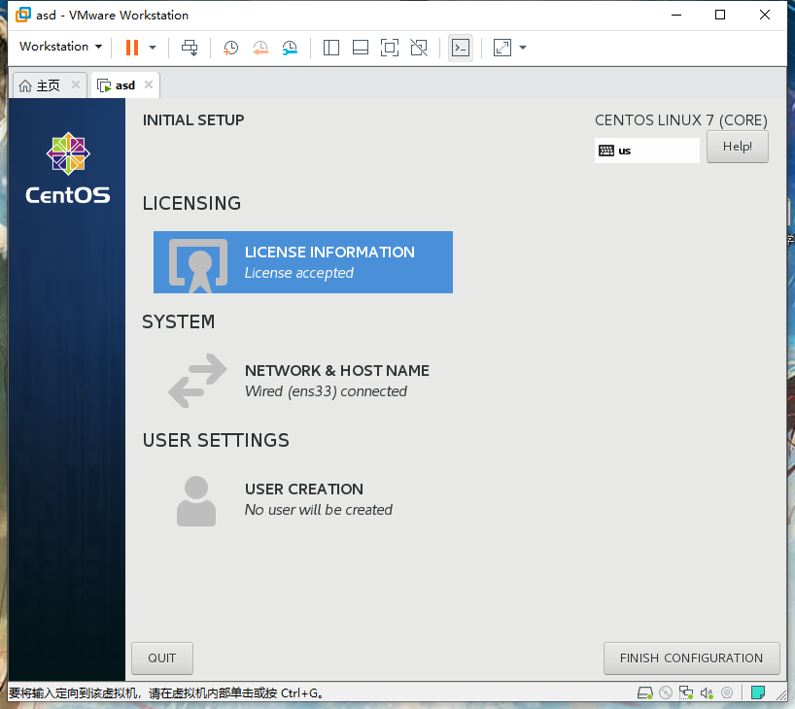Image resolution: width=795 pixels, height=709 pixels.
Task: Maximize the VMware Workstation window
Action: [720, 15]
